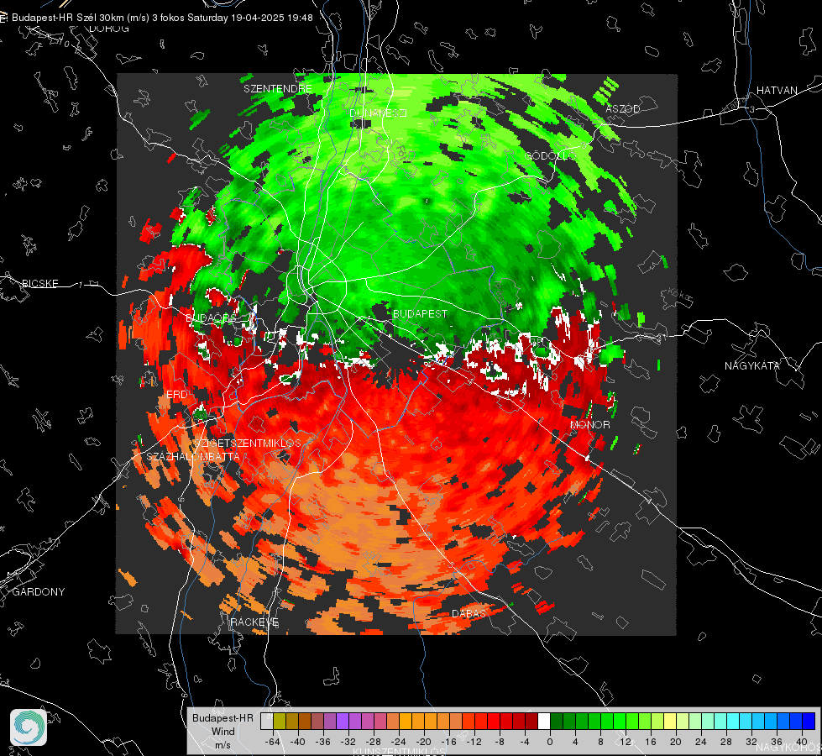Click the MONOR town label
Viewport: 822px width, 756px height.
(x=589, y=424)
